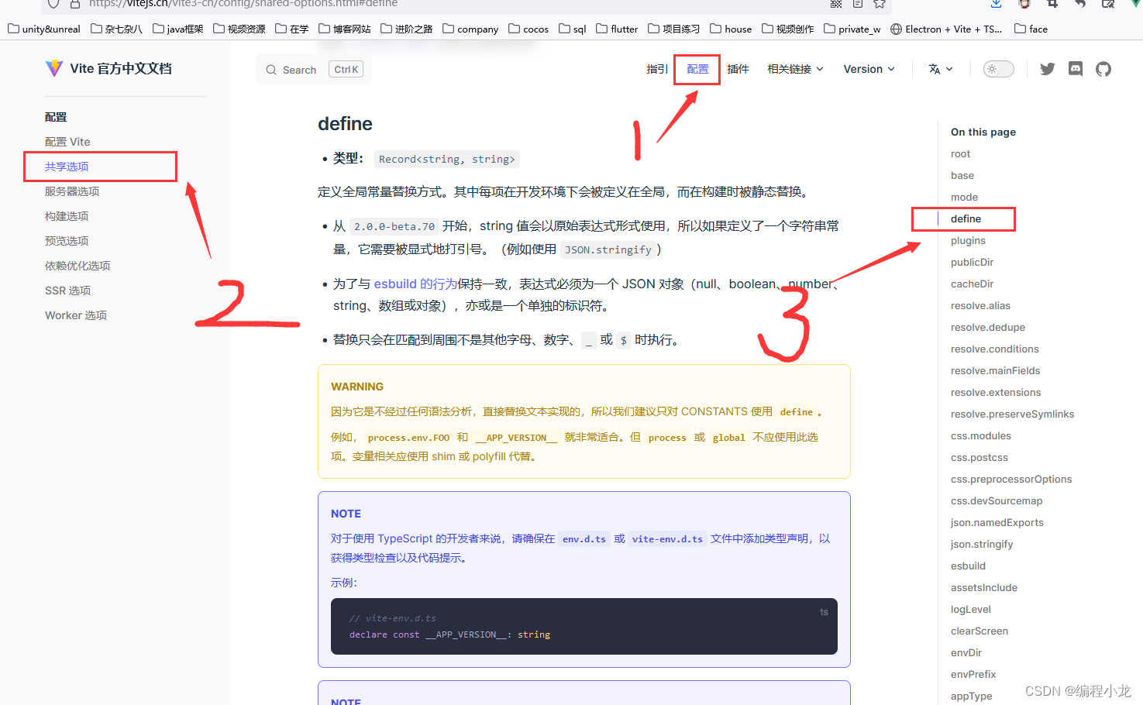
Task: Open Vite's Twitter page icon
Action: tap(1048, 69)
